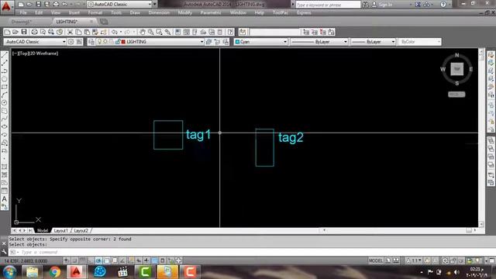
Task: Select the Rectangle tool in Draw toolbar
Action: (x=5, y=87)
